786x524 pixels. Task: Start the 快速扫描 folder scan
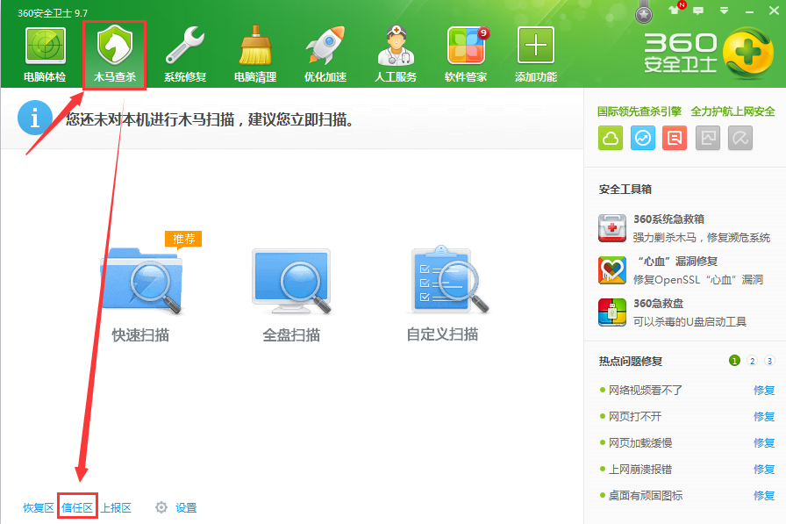[x=141, y=281]
